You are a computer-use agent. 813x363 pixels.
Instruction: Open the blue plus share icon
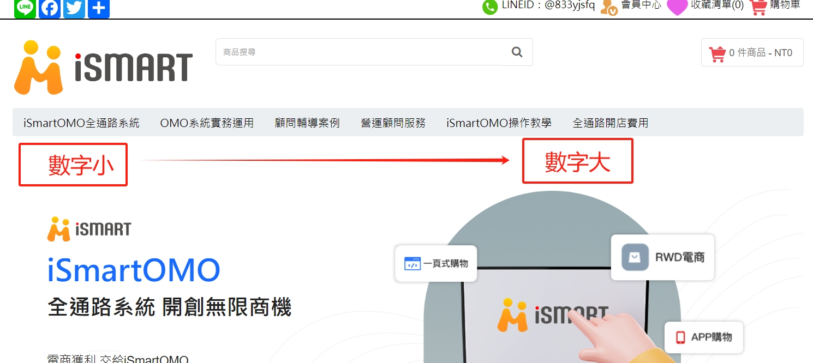click(x=99, y=8)
